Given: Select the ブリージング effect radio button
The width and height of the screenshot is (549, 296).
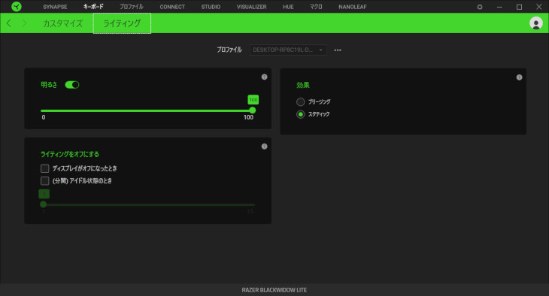Looking at the screenshot, I should (300, 102).
